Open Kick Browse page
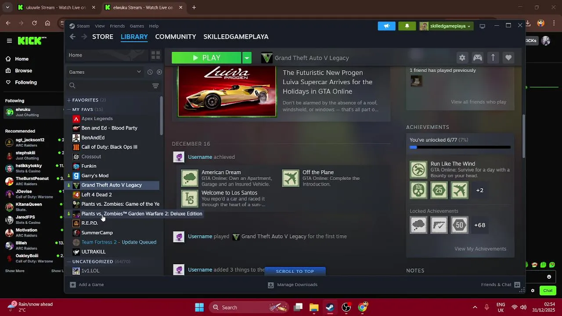 (x=23, y=71)
